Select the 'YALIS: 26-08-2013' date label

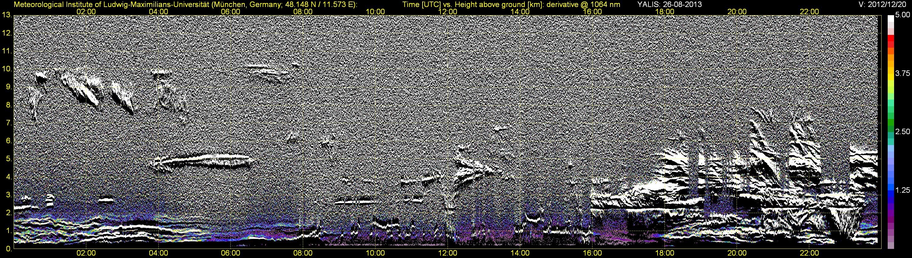[x=669, y=4]
